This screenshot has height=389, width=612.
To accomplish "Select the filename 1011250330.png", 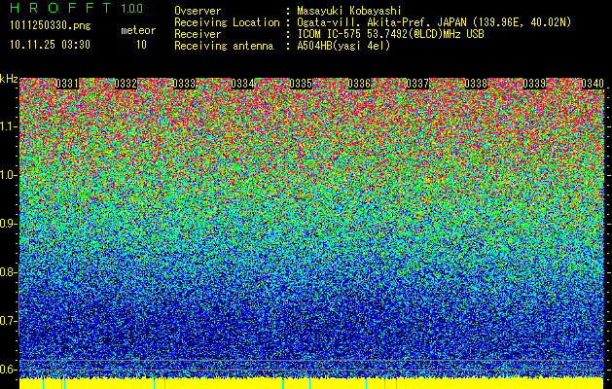I will 51,26.
